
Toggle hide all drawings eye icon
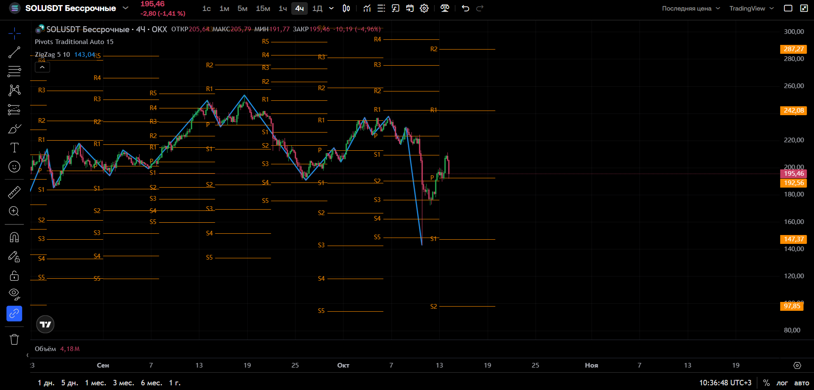14,294
